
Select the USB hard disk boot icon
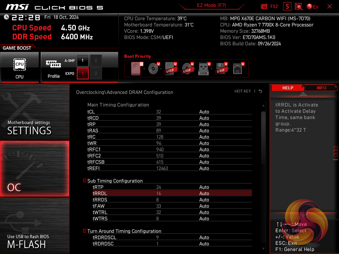point(170,68)
